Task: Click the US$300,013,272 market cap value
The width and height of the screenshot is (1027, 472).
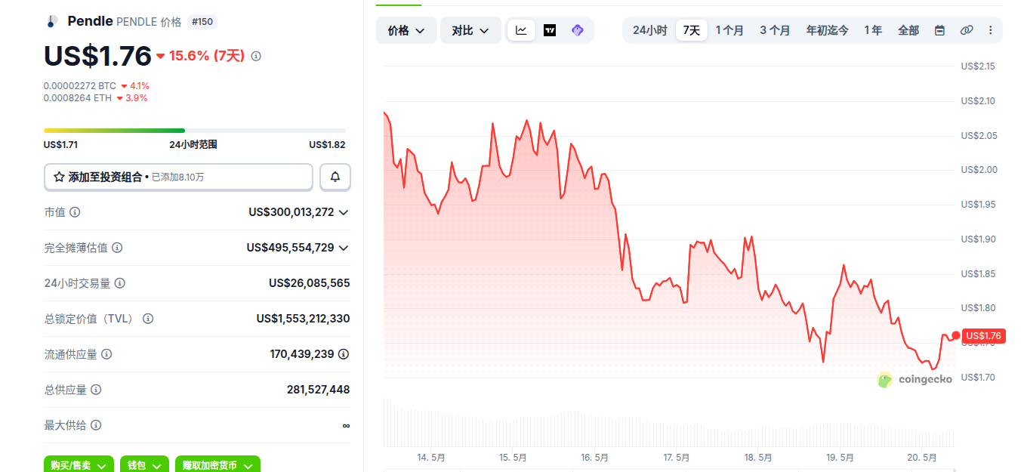Action: 291,212
